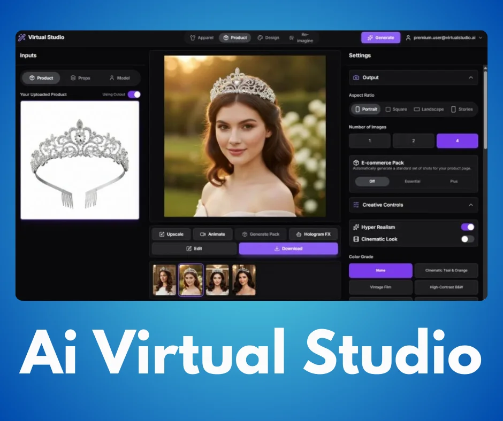
Task: Click the E-commerce Pack cube icon
Action: [x=356, y=162]
